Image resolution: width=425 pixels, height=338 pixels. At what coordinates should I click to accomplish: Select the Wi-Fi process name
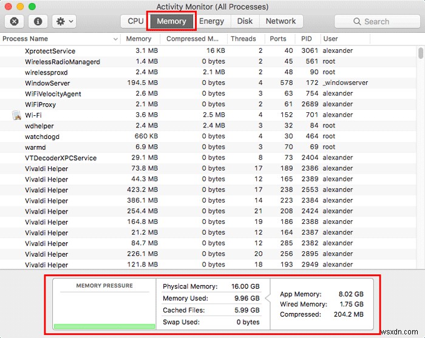click(33, 115)
